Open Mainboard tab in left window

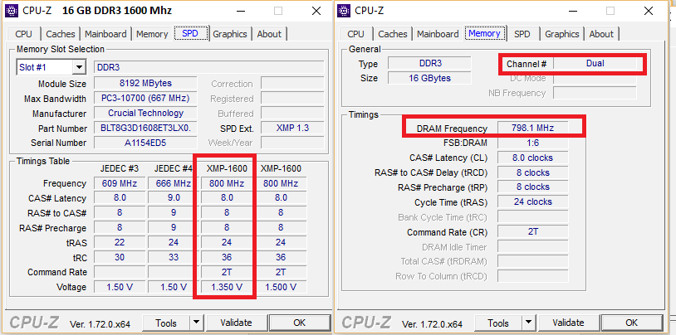coord(105,34)
